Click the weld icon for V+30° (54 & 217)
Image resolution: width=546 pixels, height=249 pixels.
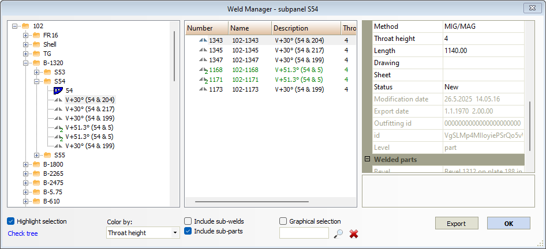point(58,109)
